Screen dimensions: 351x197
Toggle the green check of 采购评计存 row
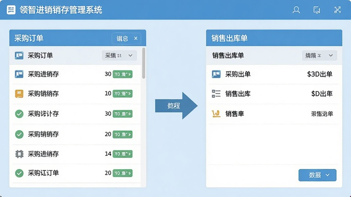click(x=19, y=114)
